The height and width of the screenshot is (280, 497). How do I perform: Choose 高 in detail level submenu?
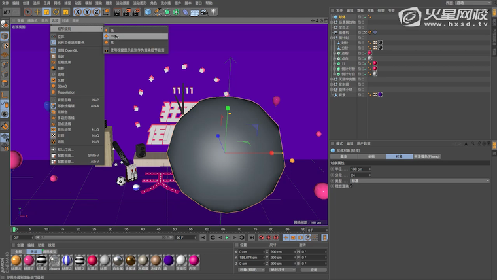click(111, 42)
